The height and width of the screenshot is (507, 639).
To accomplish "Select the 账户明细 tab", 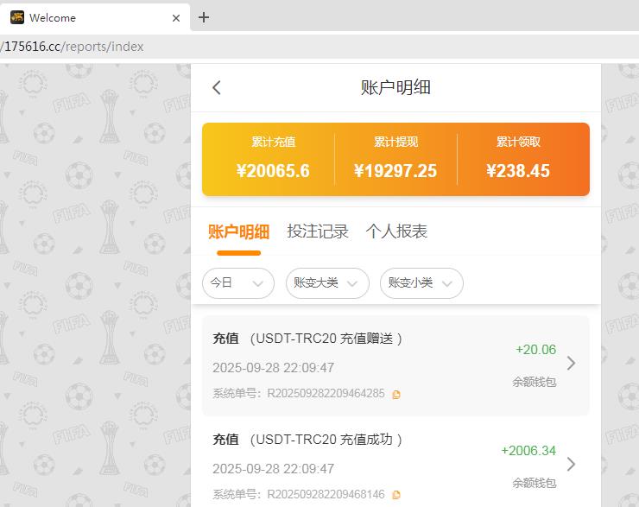I will click(x=239, y=231).
